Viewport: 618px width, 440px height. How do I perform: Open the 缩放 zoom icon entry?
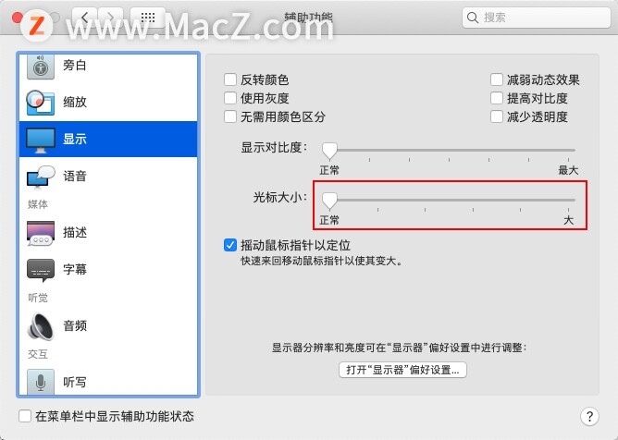click(41, 103)
